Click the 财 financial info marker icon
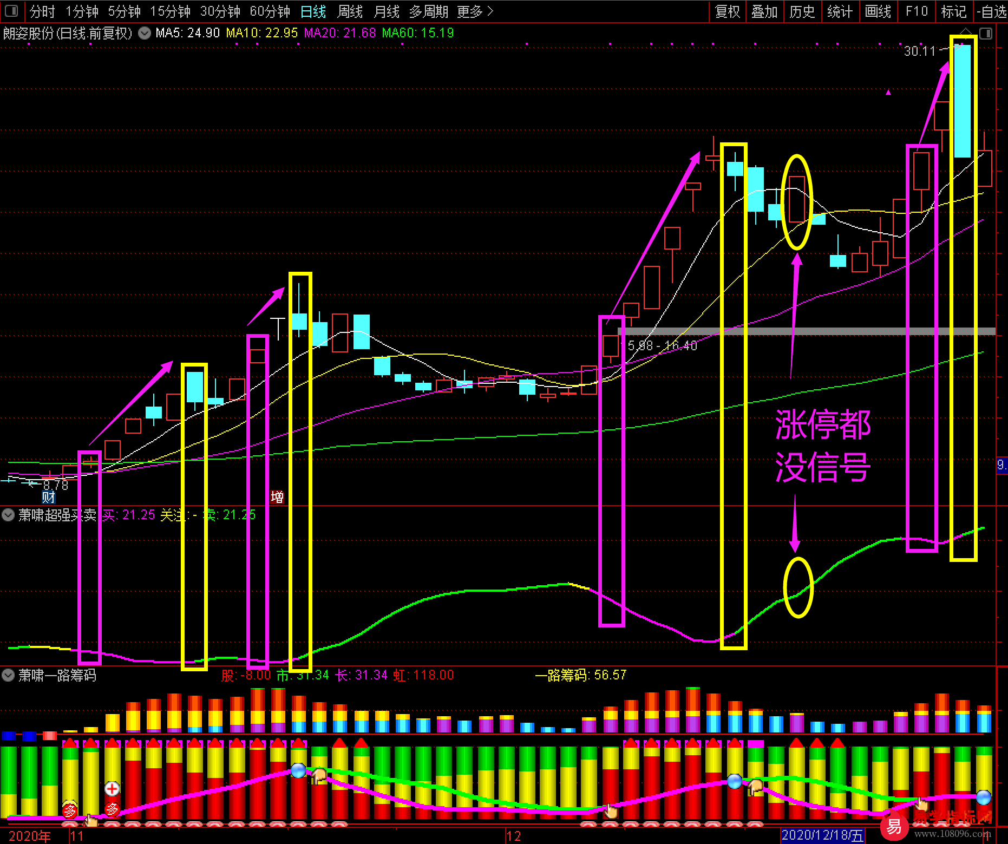Viewport: 1008px width, 844px height. tap(49, 496)
